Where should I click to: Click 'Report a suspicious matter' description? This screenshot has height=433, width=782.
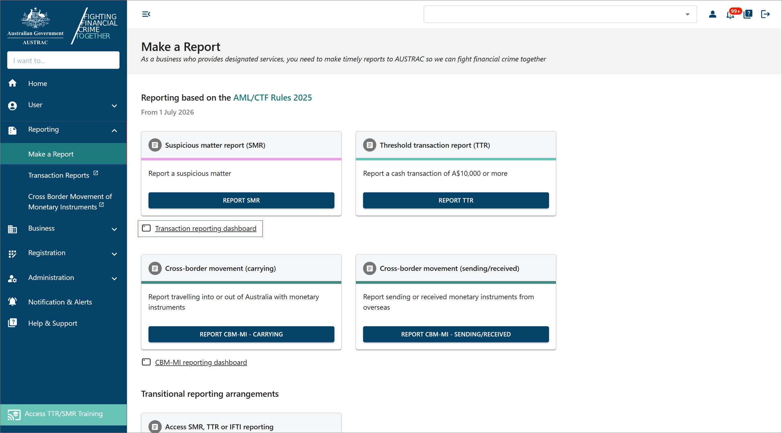[189, 173]
